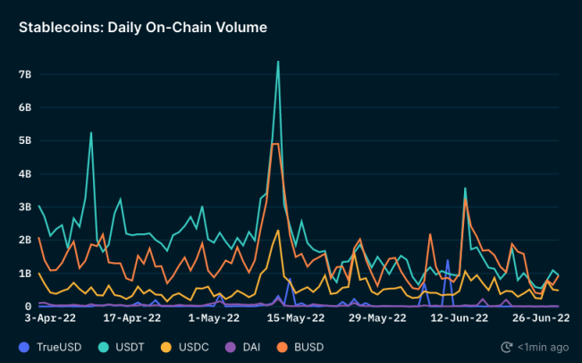Toggle TrueUSD series via legend label
This screenshot has width=582, height=363.
59,348
